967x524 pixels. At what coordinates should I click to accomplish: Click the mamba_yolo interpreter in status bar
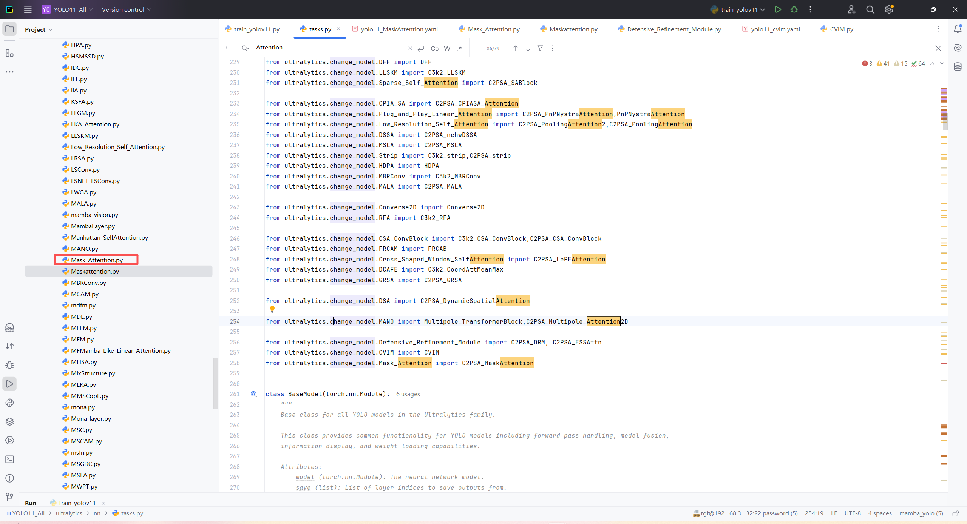point(921,513)
